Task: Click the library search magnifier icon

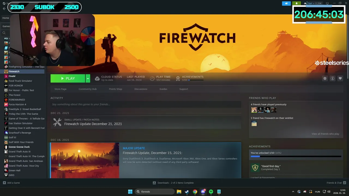Action: [x=4, y=33]
